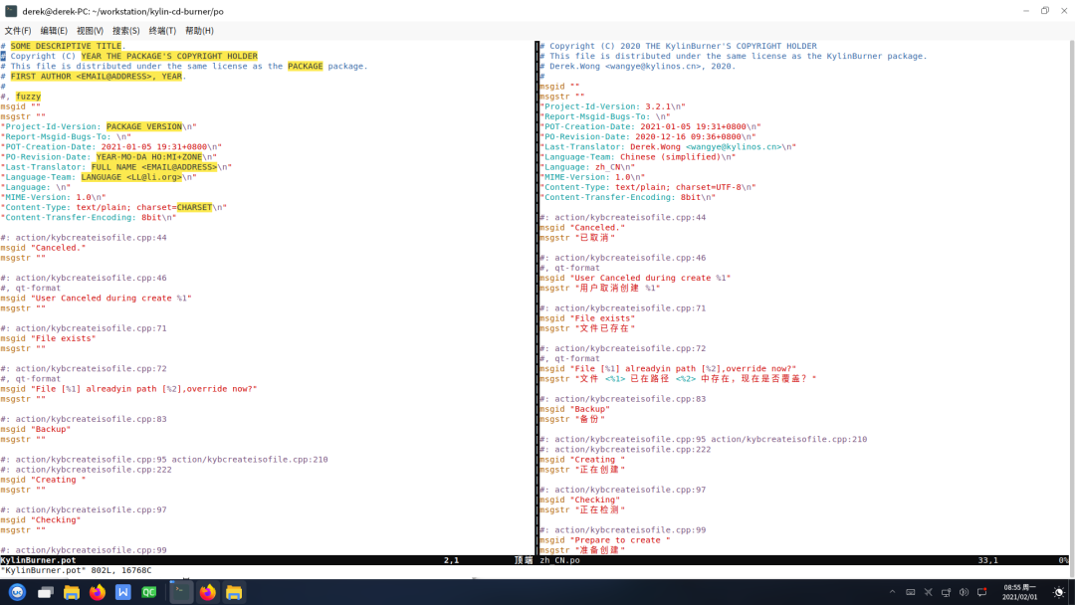Click the keyboard input method tray icon
The width and height of the screenshot is (1075, 605).
pyautogui.click(x=910, y=593)
